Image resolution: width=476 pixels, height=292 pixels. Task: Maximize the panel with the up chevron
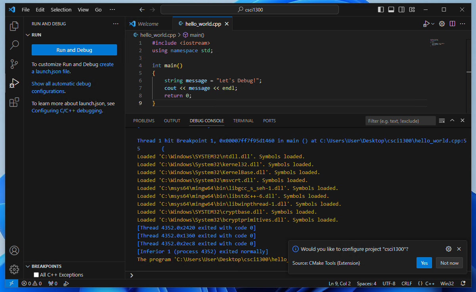click(452, 121)
